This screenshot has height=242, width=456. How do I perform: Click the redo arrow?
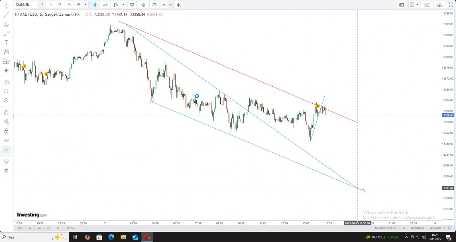pos(170,5)
